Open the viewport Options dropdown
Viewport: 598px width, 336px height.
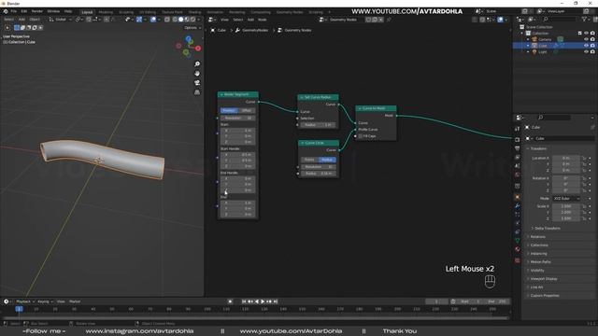click(x=192, y=28)
